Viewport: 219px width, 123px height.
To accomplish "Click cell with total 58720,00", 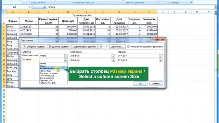I will click(x=149, y=34).
